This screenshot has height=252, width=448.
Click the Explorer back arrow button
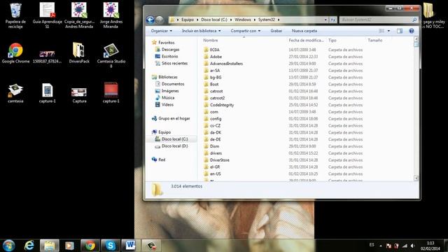pyautogui.click(x=150, y=20)
